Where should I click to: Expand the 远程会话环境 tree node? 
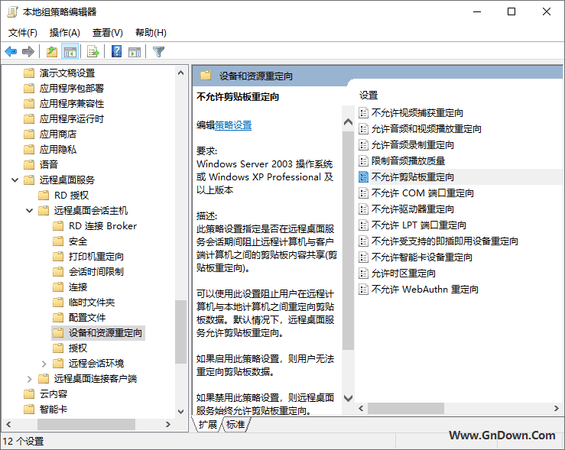pyautogui.click(x=44, y=364)
